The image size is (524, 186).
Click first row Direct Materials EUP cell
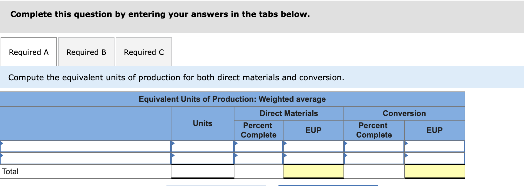click(313, 147)
